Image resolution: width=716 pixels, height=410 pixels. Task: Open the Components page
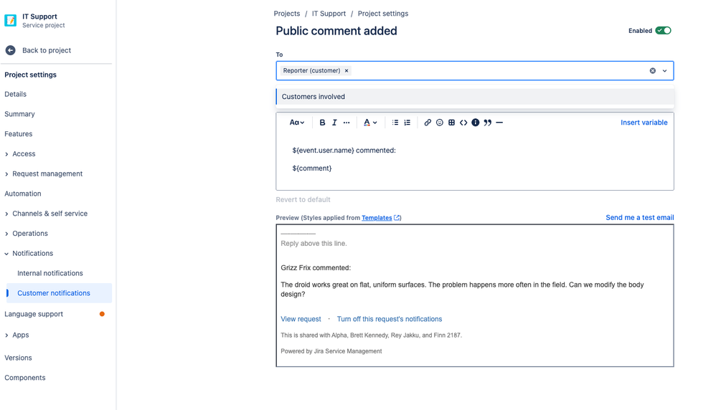25,378
